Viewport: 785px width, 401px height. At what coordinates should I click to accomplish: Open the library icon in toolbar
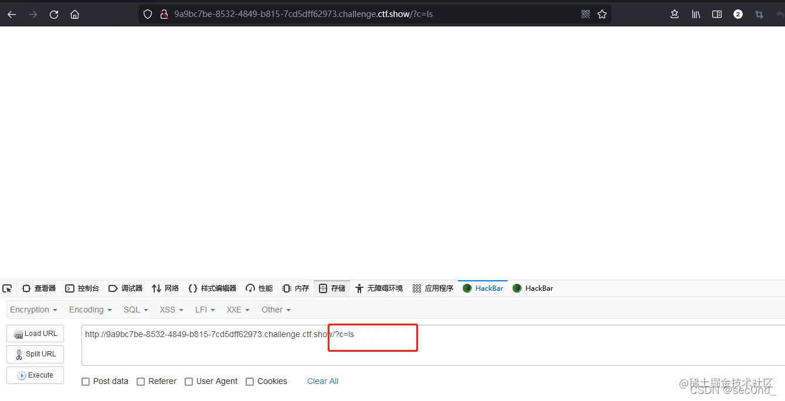tap(696, 14)
